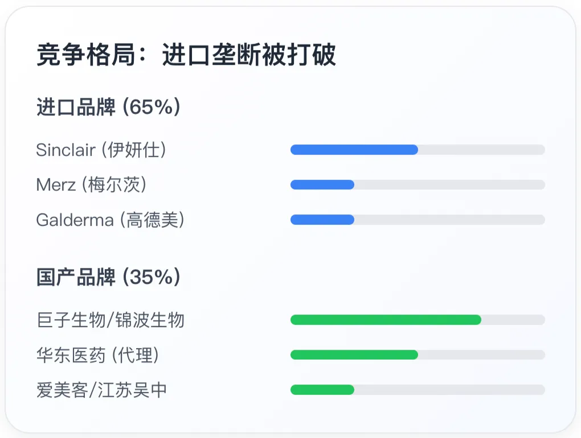The height and width of the screenshot is (438, 581).
Task: Click the gray unfilled part of Sinclair bar
Action: 482,150
